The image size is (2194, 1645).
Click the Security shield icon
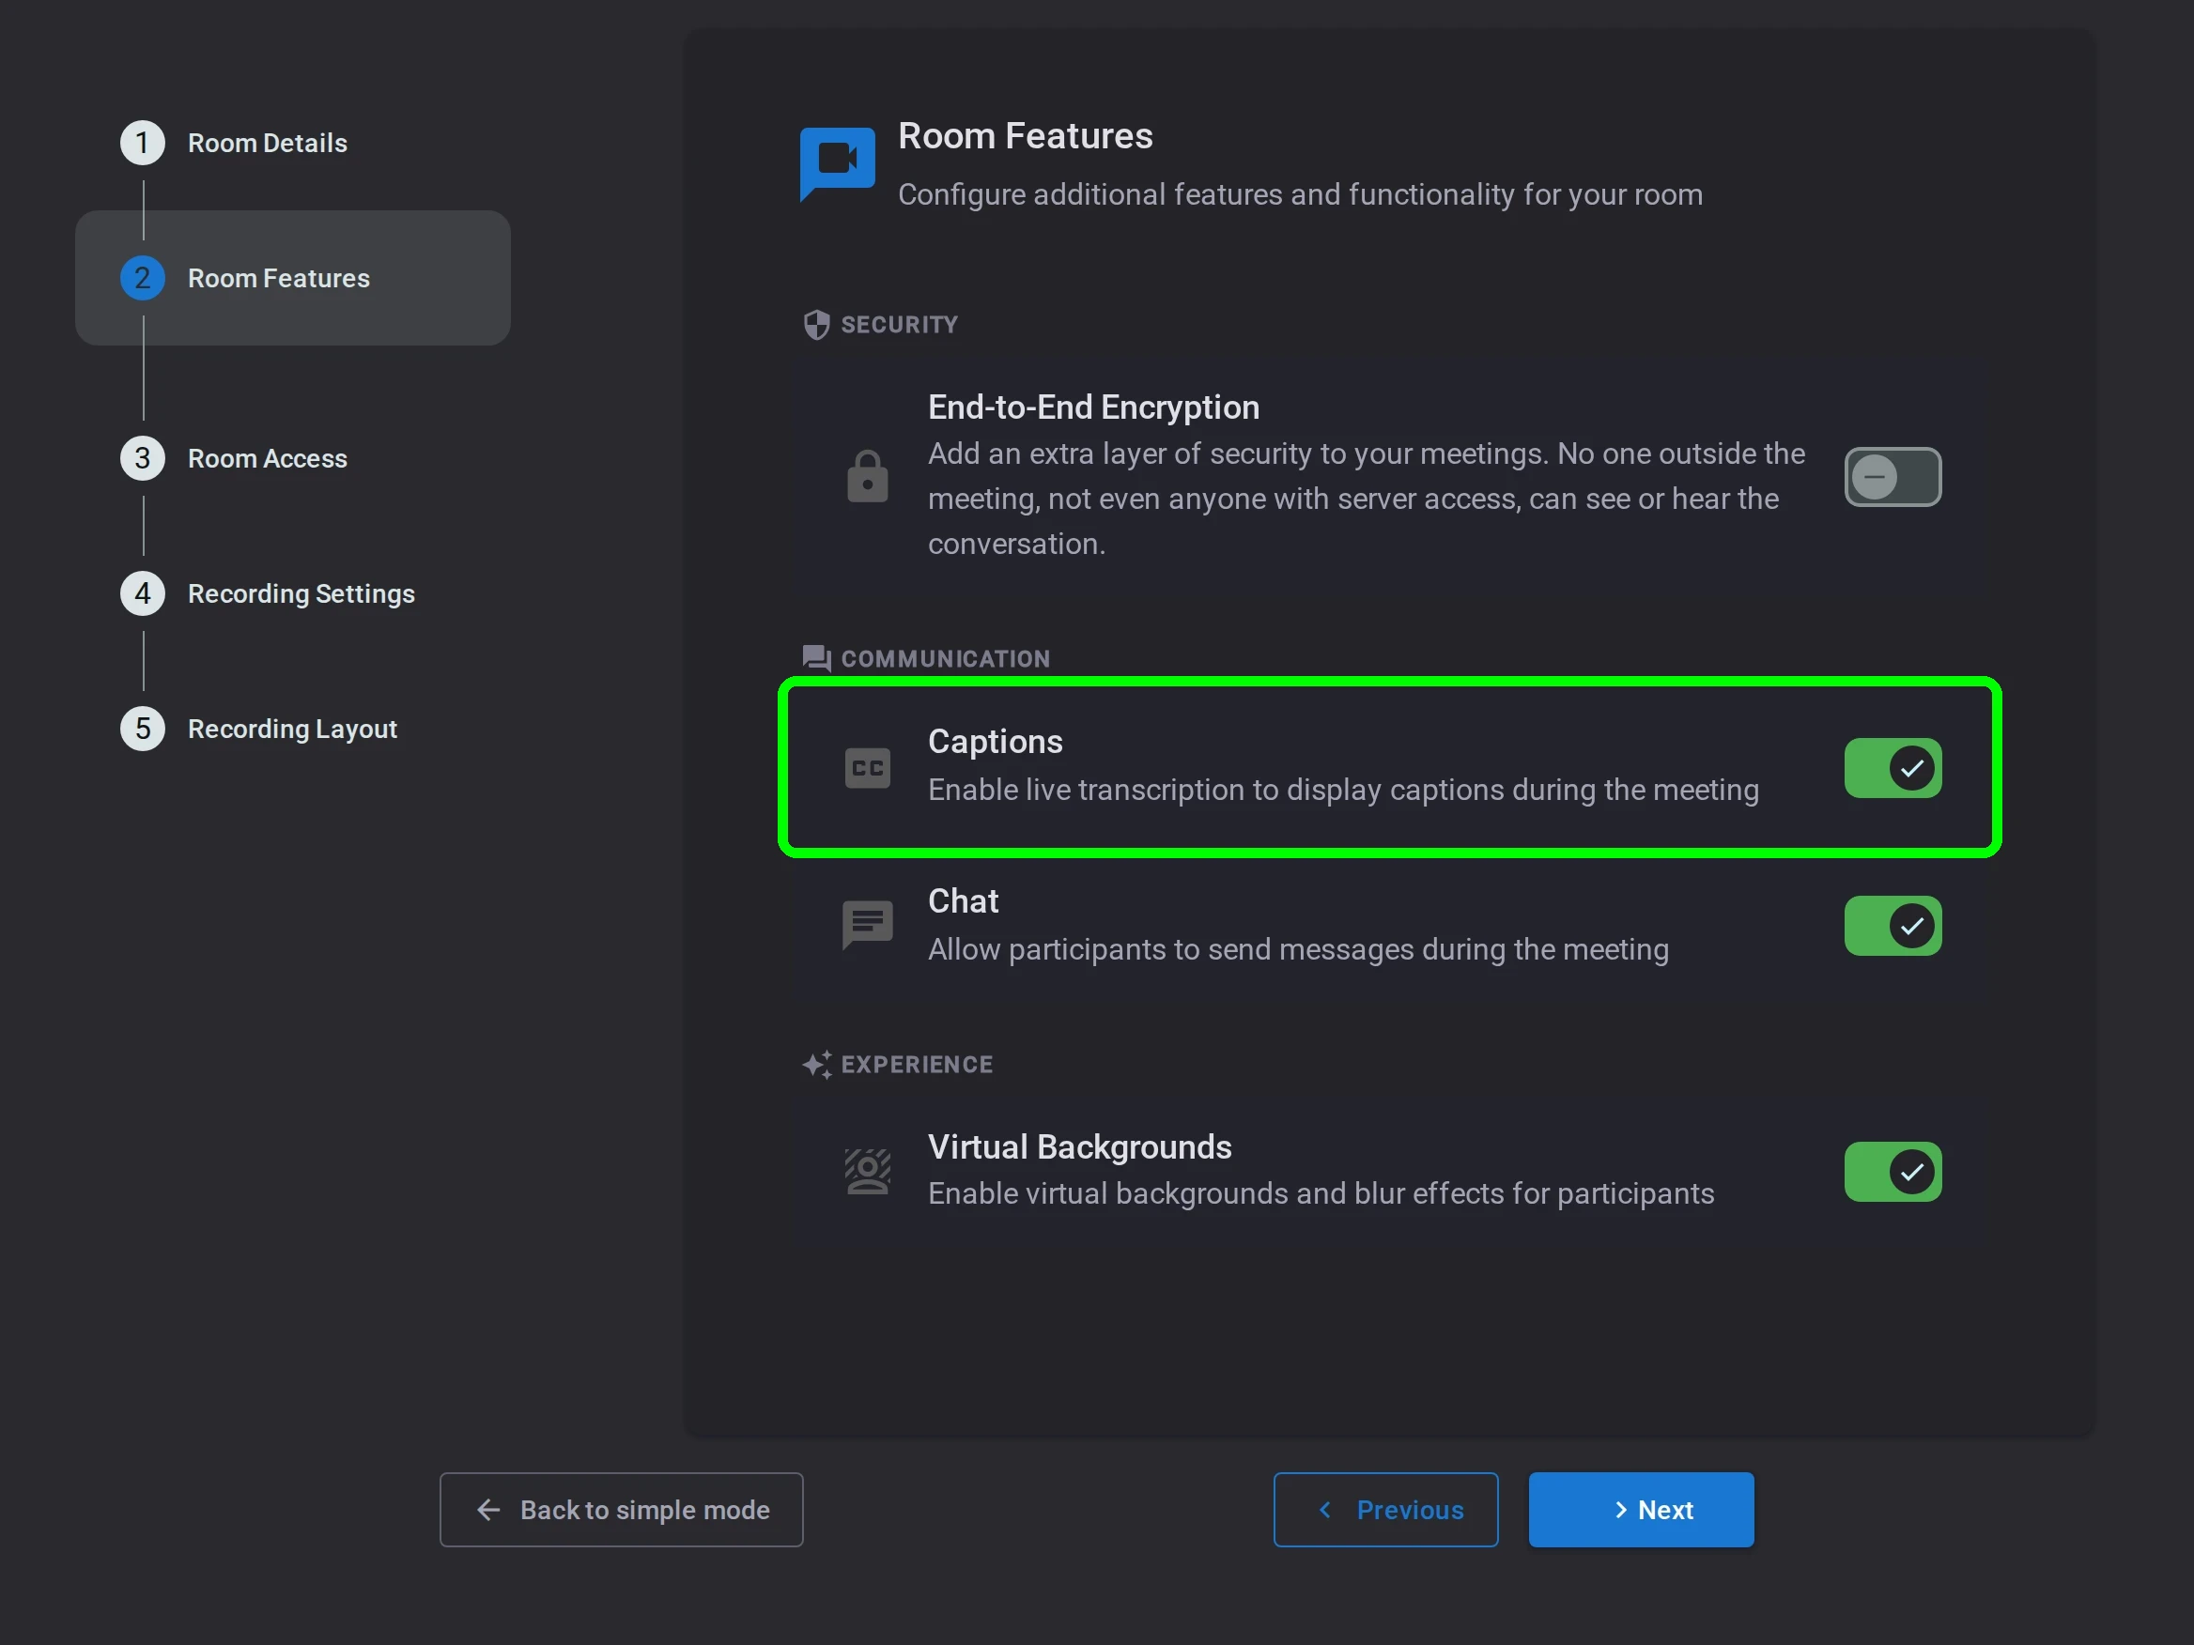click(x=816, y=324)
